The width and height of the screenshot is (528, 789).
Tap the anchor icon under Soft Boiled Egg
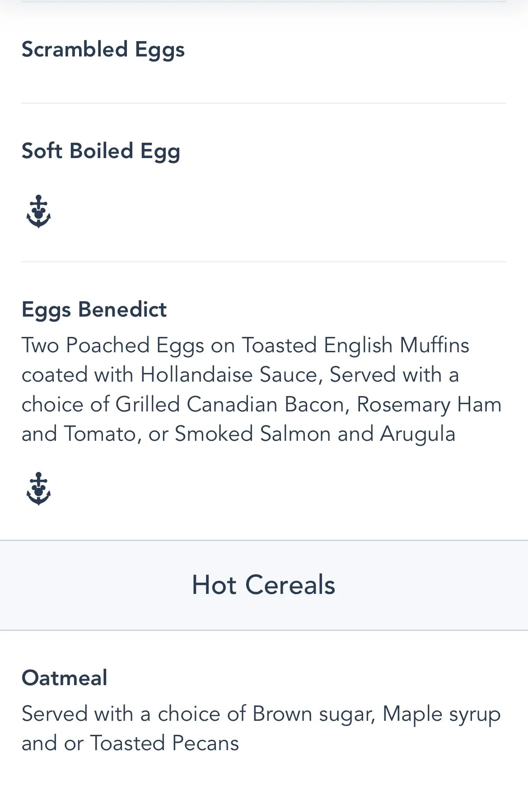point(38,212)
